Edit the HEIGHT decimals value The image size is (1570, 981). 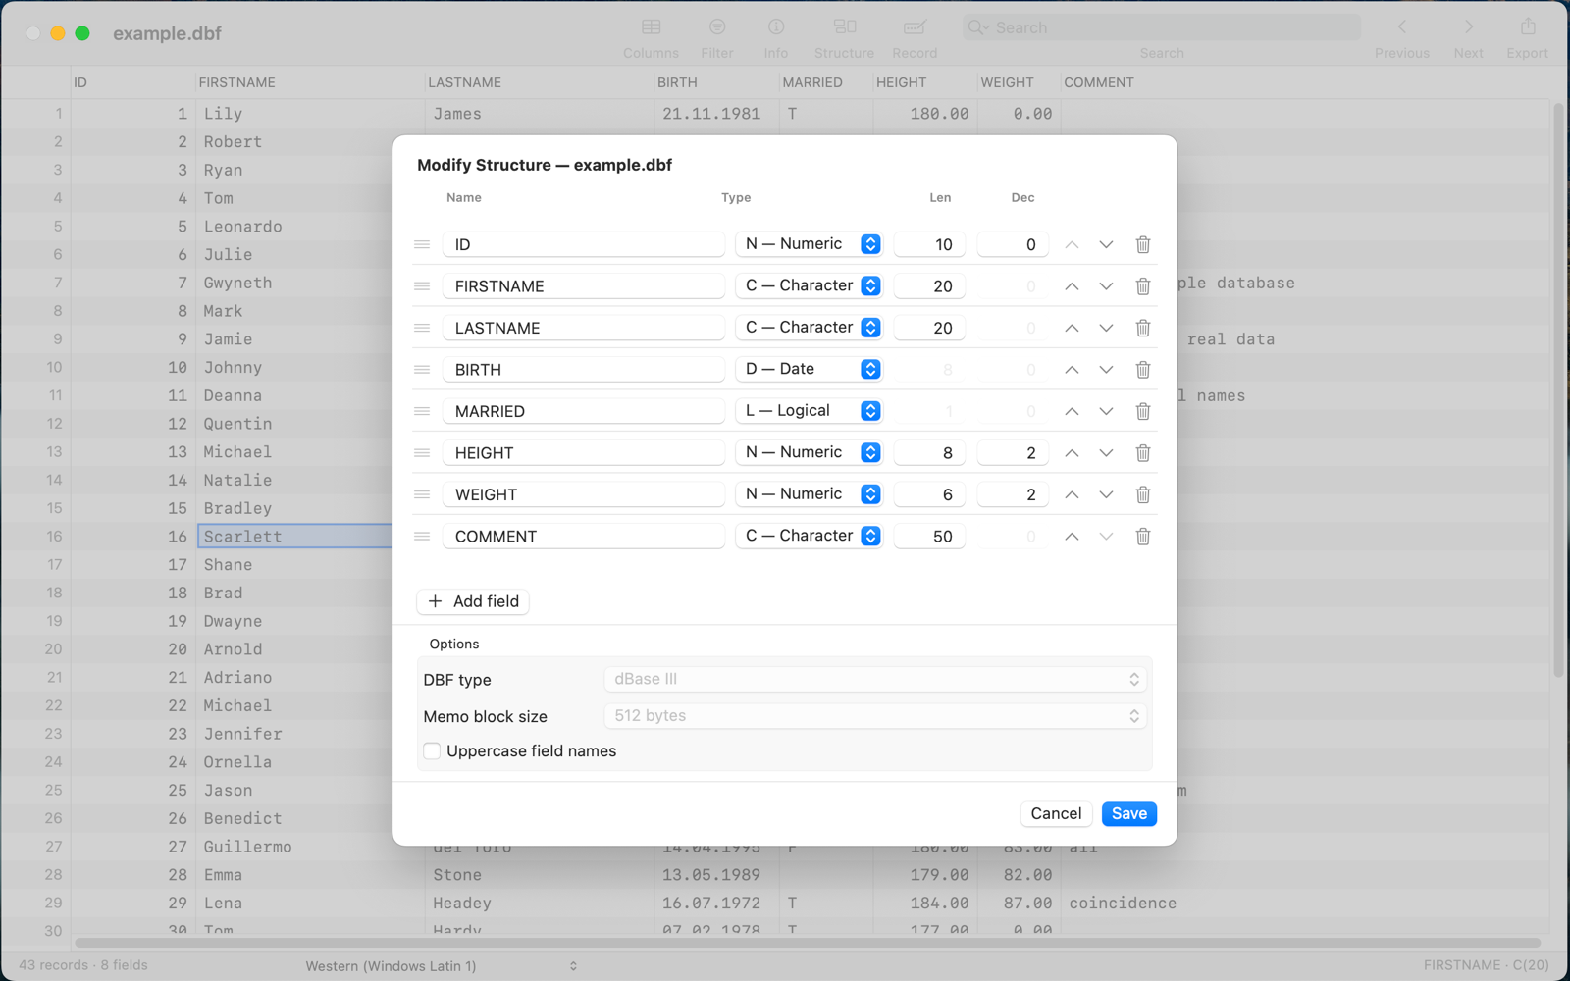click(1014, 453)
